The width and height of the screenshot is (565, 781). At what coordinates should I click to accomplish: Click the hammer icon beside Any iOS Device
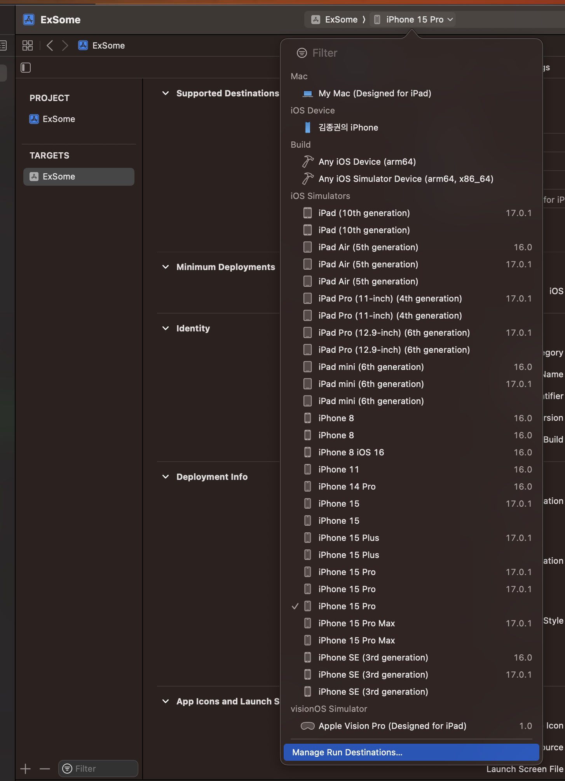[308, 162]
